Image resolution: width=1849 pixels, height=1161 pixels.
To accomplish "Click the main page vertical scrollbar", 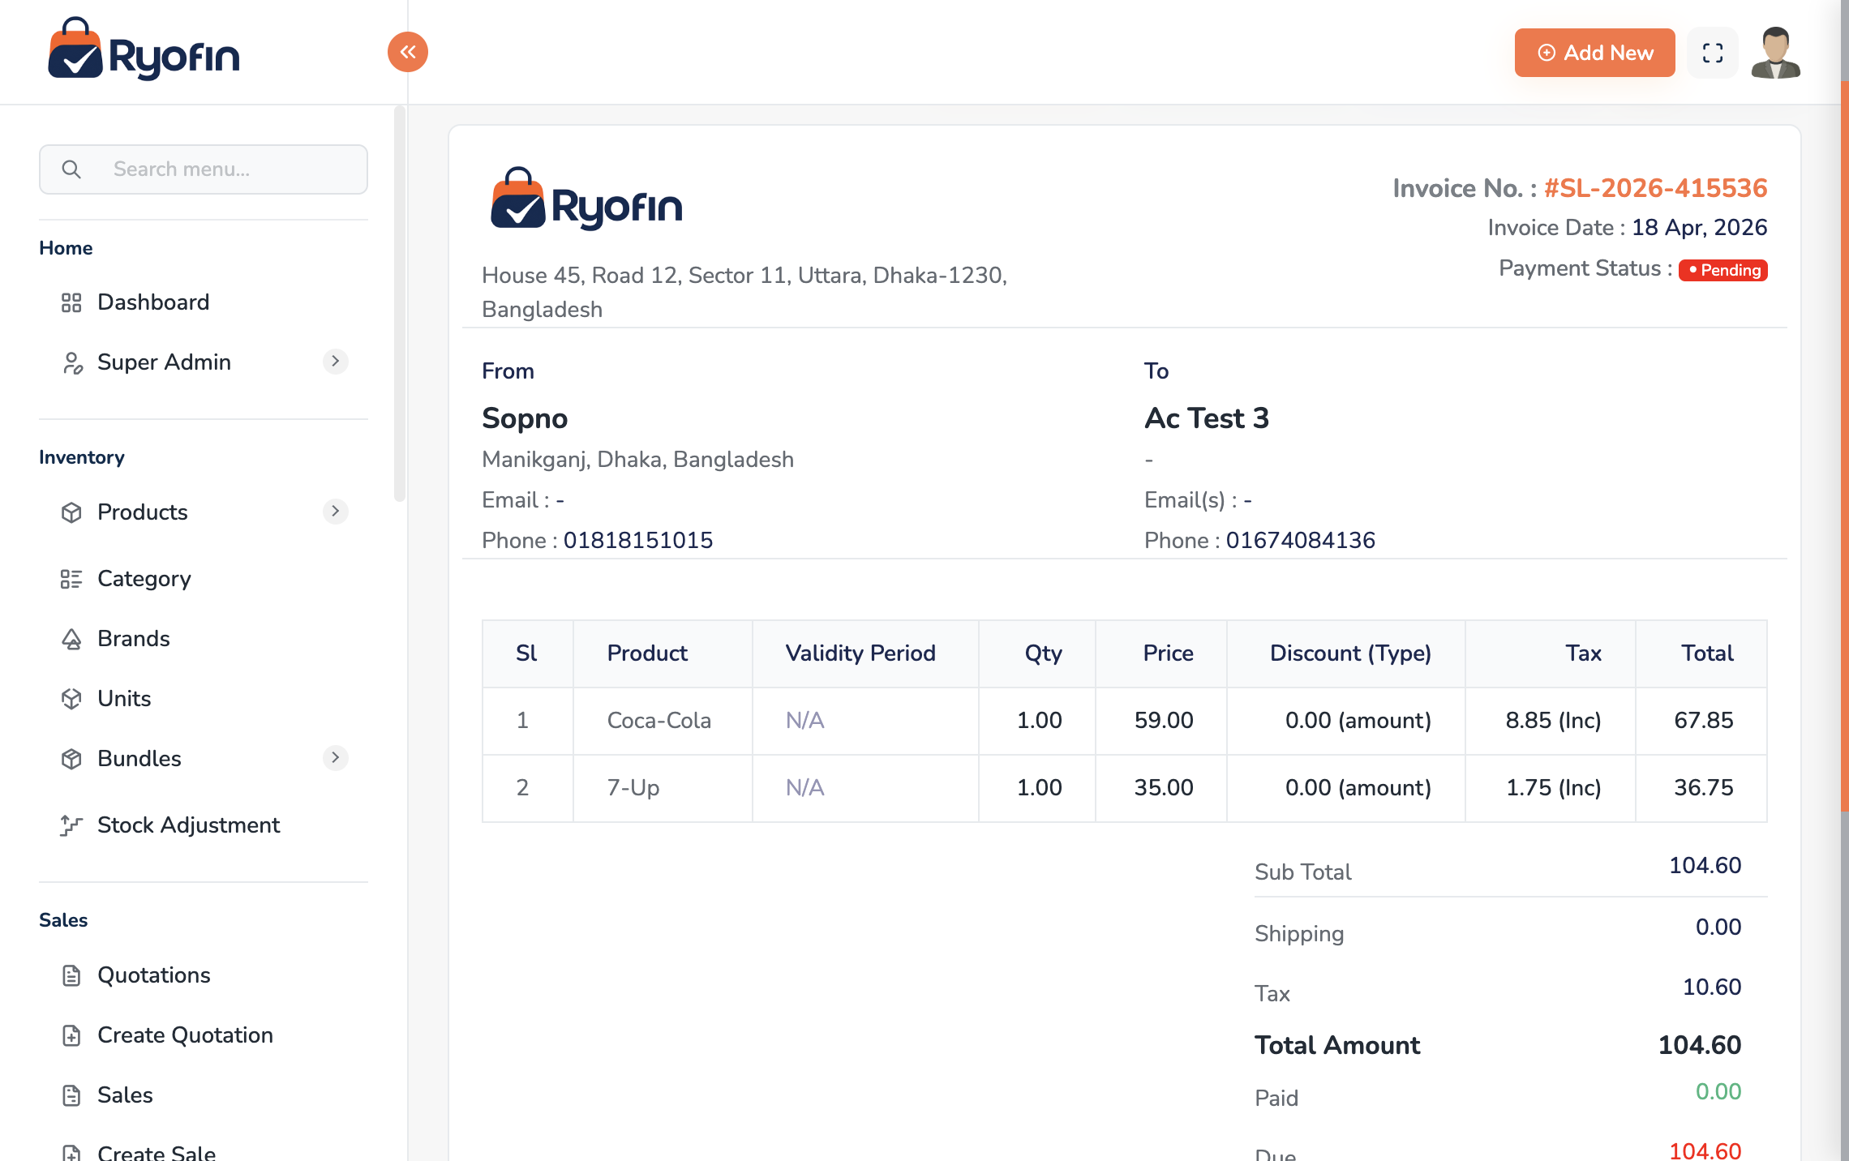I will tap(1844, 446).
